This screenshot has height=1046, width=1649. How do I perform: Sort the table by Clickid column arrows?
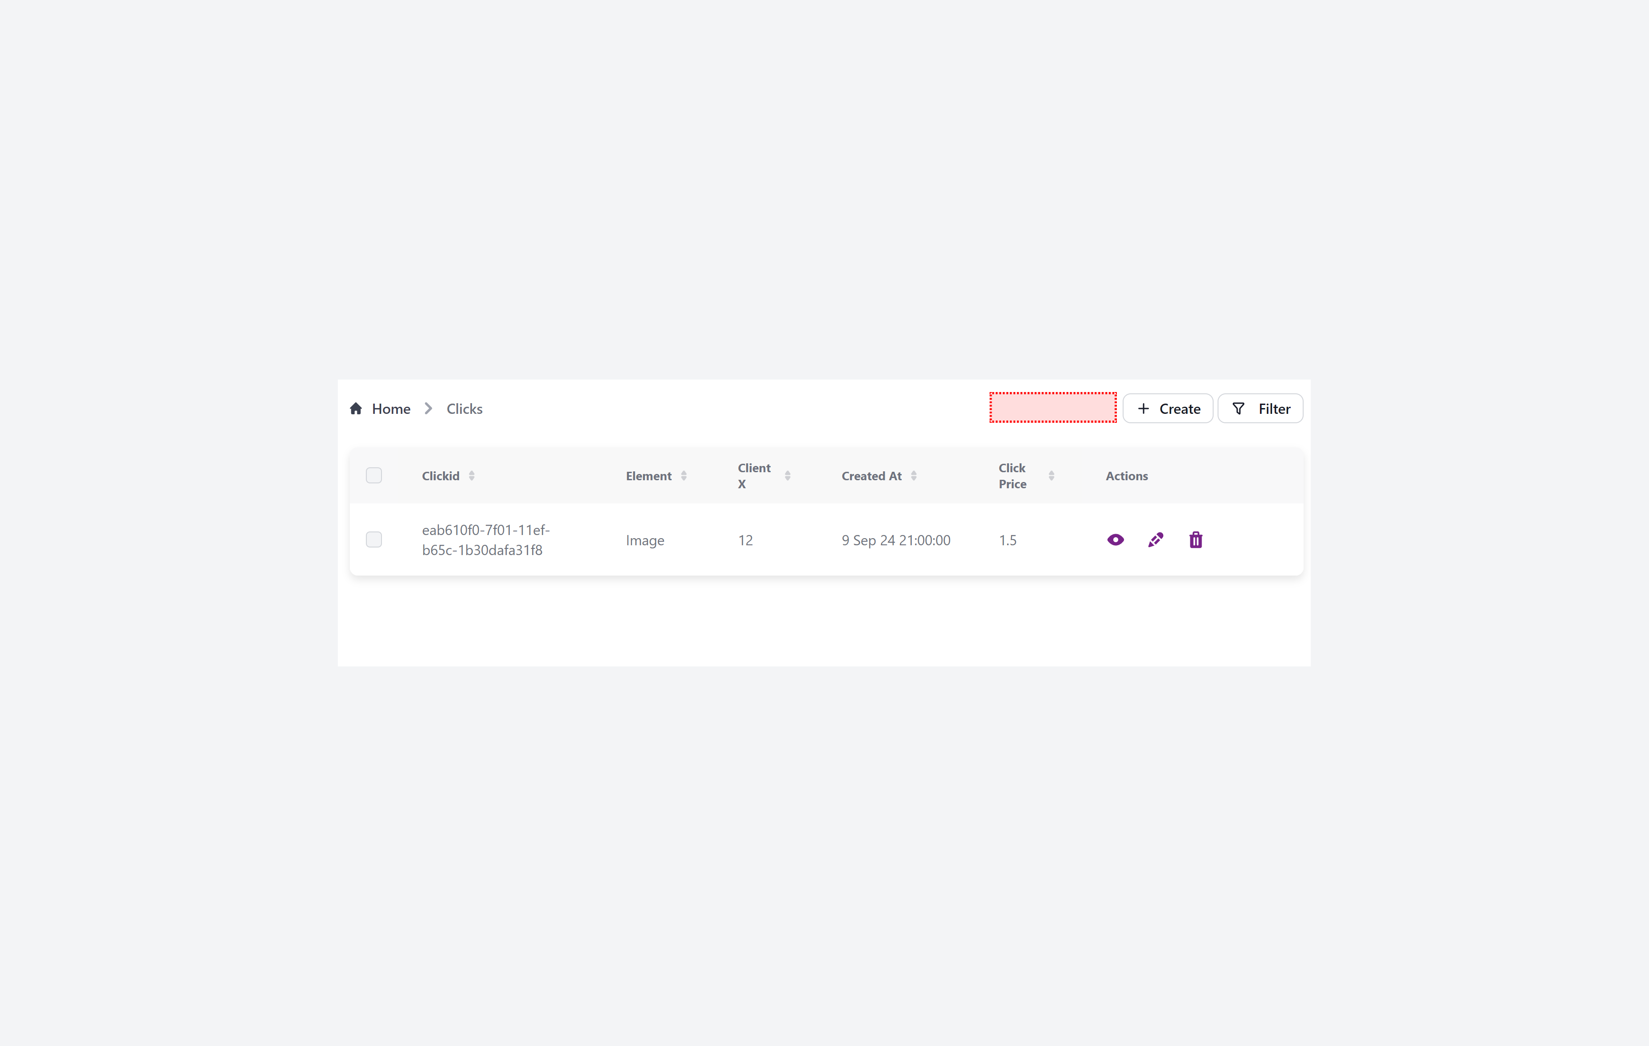pyautogui.click(x=472, y=476)
